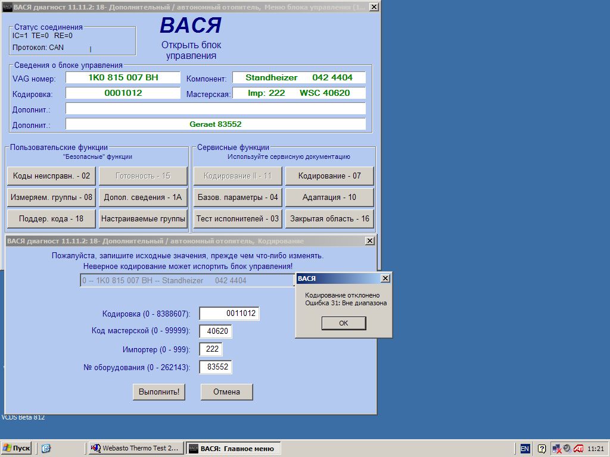Screen dimensions: 610x457
Task: Open Коды неисправн. - 02
Action: tap(51, 176)
